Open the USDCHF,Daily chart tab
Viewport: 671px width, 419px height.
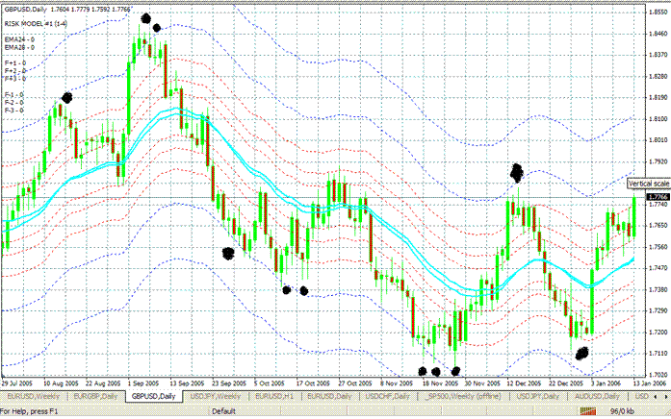[x=388, y=396]
